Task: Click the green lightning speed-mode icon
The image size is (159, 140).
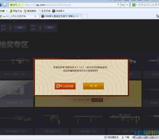Action: (x=118, y=5)
